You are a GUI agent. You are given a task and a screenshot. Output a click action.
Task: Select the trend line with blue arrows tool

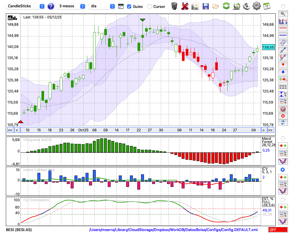click(283, 50)
